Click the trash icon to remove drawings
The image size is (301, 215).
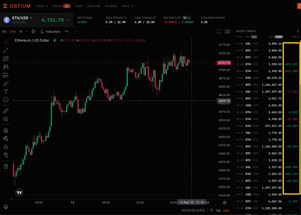[x=6, y=166]
